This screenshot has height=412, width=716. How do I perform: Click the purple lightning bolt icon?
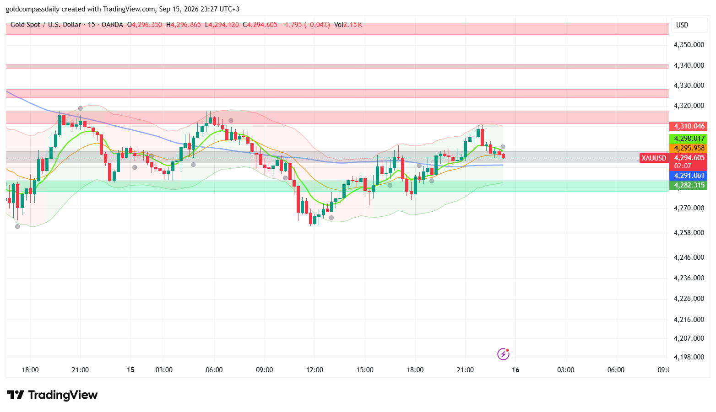[x=503, y=354]
